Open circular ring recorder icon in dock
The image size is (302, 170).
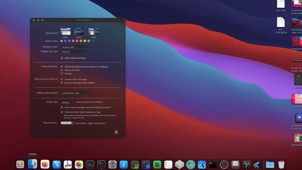224,164
